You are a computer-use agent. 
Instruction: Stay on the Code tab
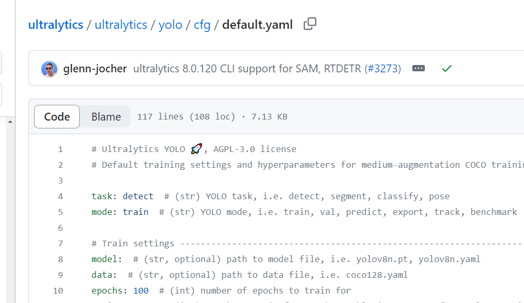(x=57, y=116)
